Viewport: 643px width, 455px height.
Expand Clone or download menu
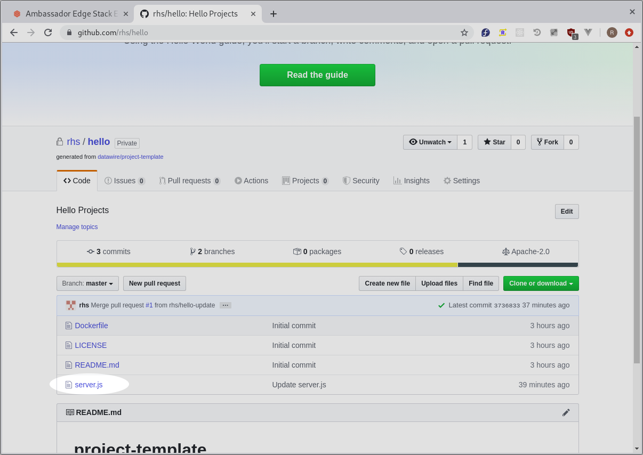[x=541, y=283]
